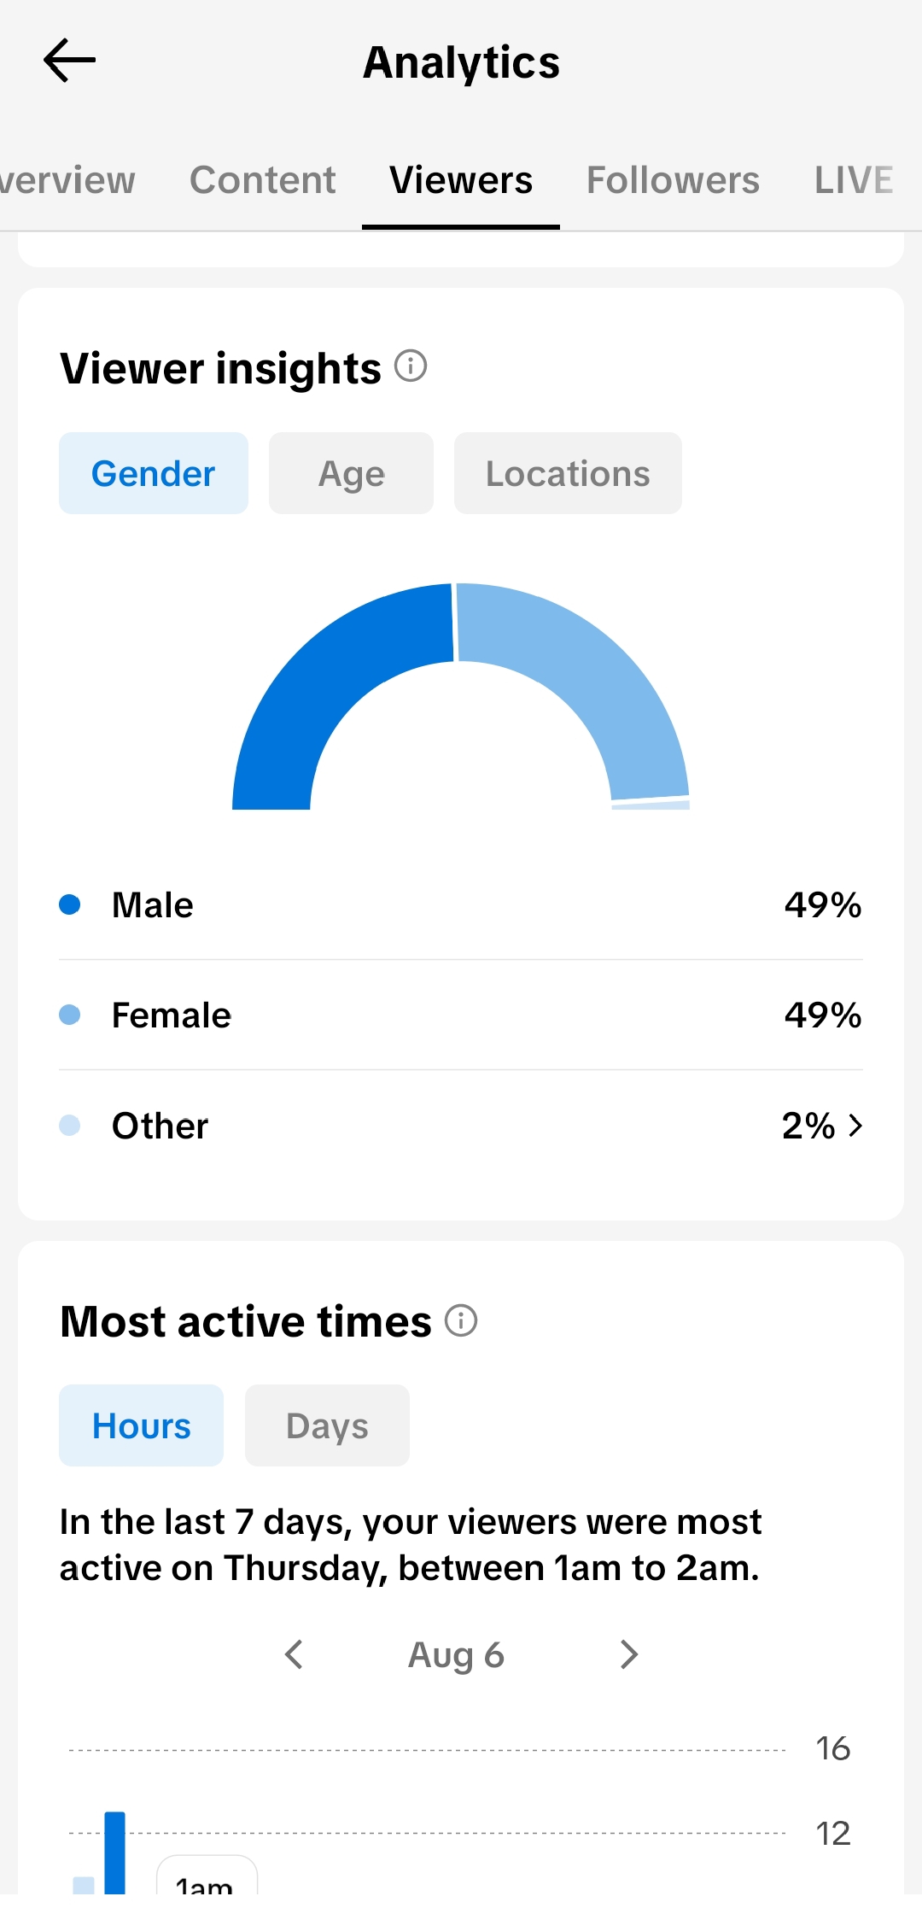The width and height of the screenshot is (922, 1908).
Task: Select the Age filter chip
Action: click(x=351, y=473)
